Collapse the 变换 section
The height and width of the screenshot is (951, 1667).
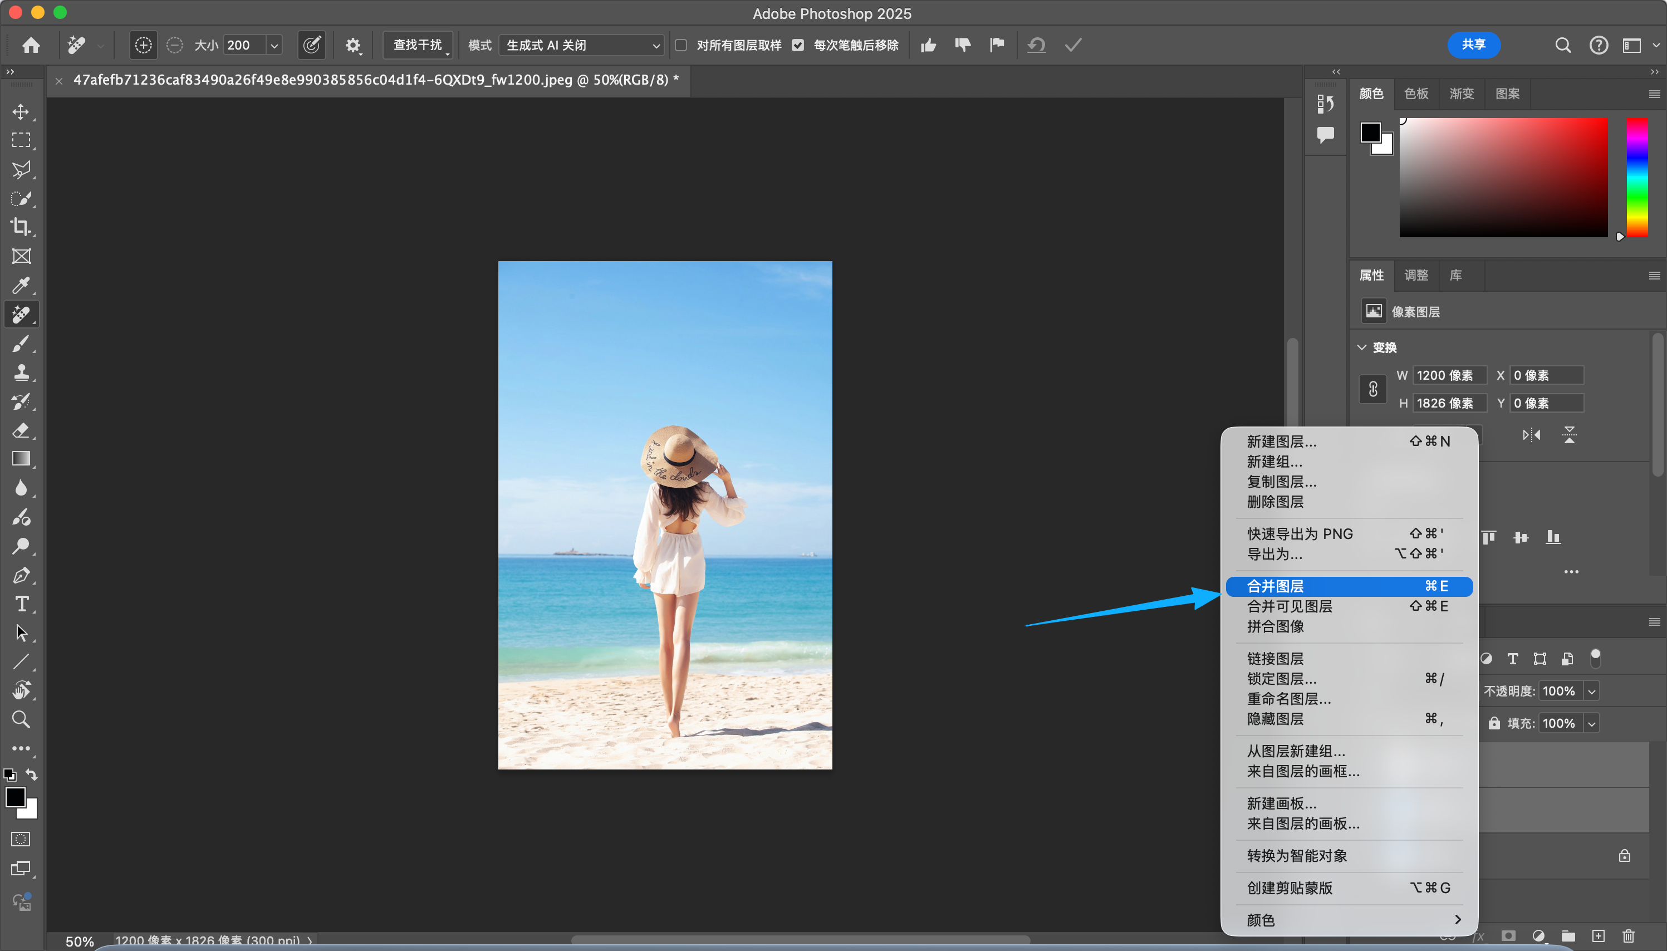pyautogui.click(x=1362, y=347)
